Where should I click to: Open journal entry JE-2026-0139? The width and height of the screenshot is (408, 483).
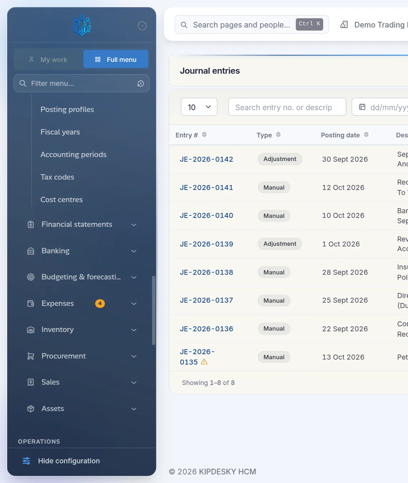(x=207, y=244)
